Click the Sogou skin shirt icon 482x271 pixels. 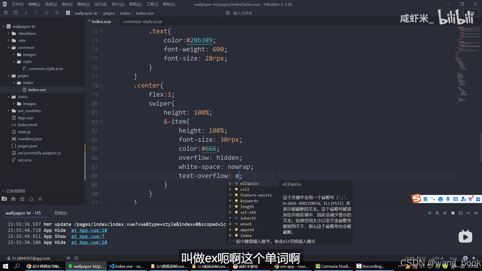(471, 199)
